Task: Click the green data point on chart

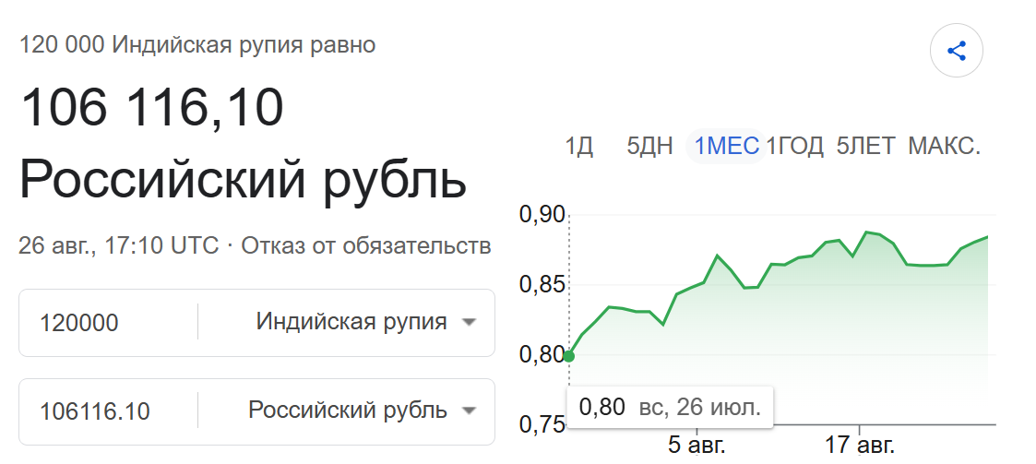Action: coord(568,356)
